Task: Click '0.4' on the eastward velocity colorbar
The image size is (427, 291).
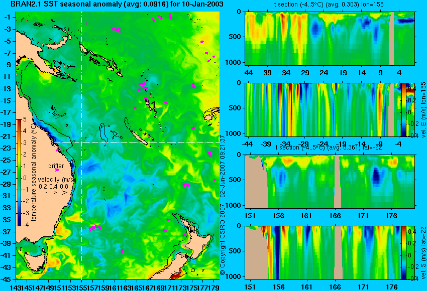Action: point(411,88)
